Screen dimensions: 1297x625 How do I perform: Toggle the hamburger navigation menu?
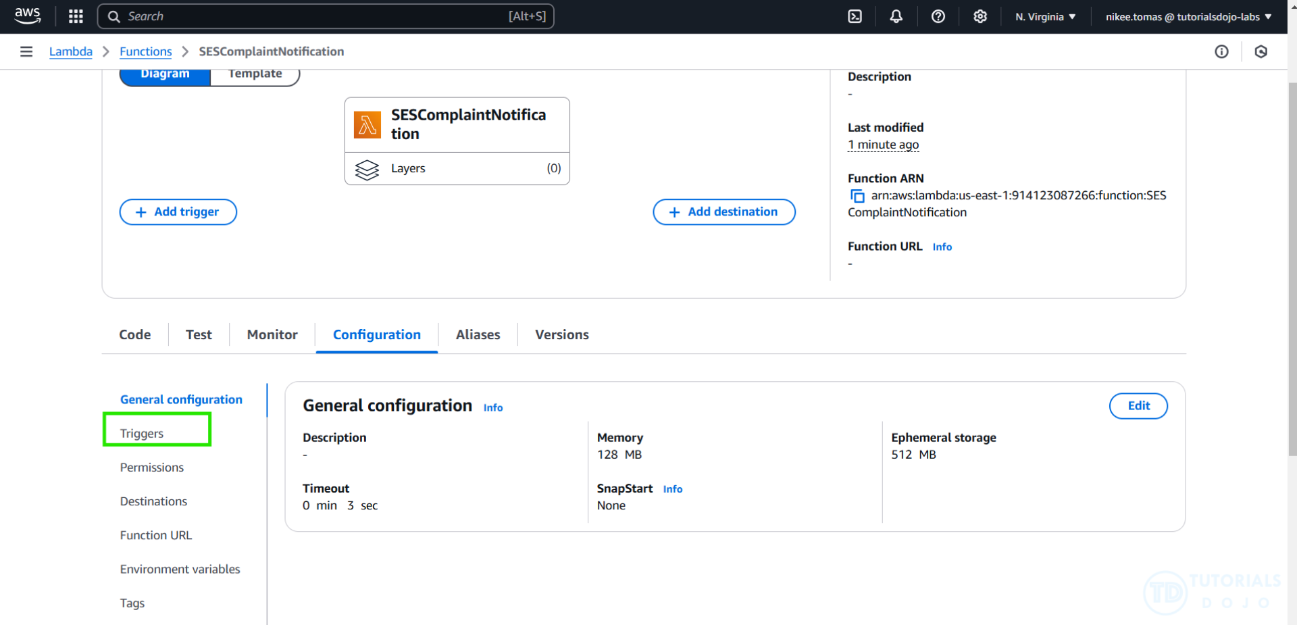[x=26, y=51]
